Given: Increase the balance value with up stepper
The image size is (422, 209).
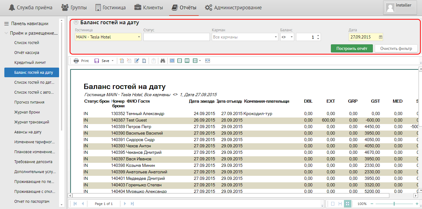Looking at the screenshot, I should coord(318,35).
